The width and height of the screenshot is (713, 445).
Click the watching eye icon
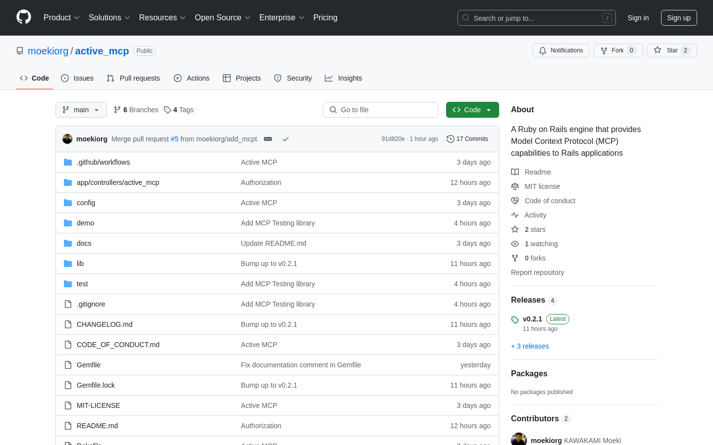click(515, 244)
